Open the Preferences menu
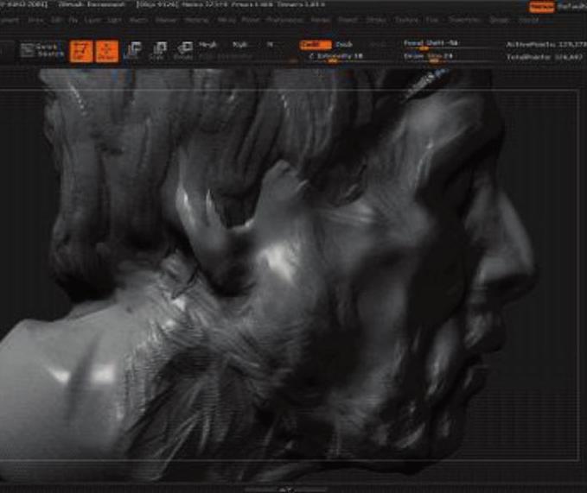Screen dimensions: 587x493 coord(284,19)
